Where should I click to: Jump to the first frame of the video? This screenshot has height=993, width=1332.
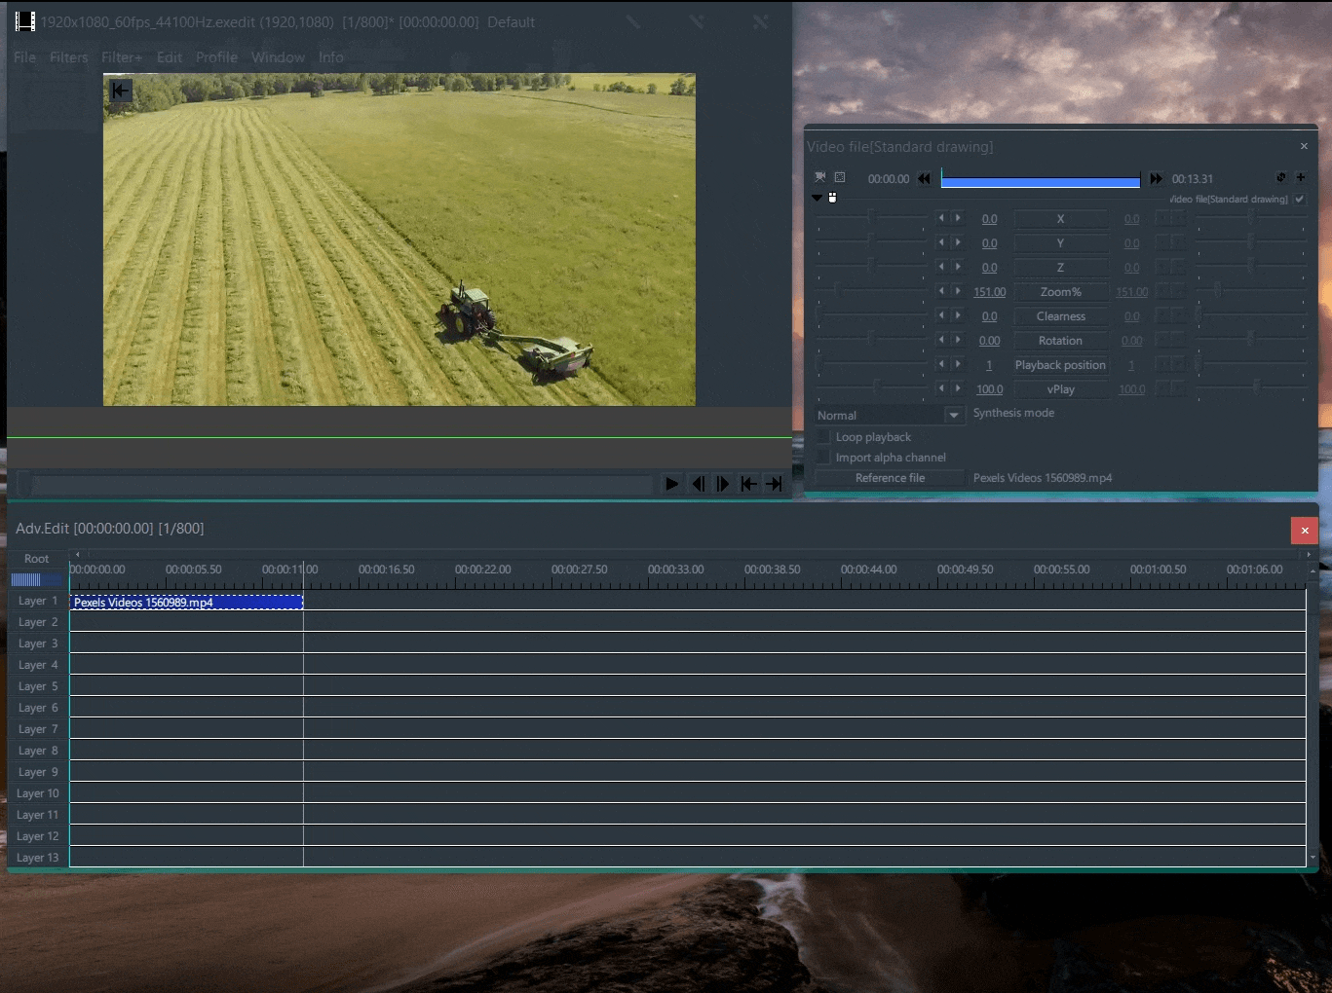click(x=748, y=484)
